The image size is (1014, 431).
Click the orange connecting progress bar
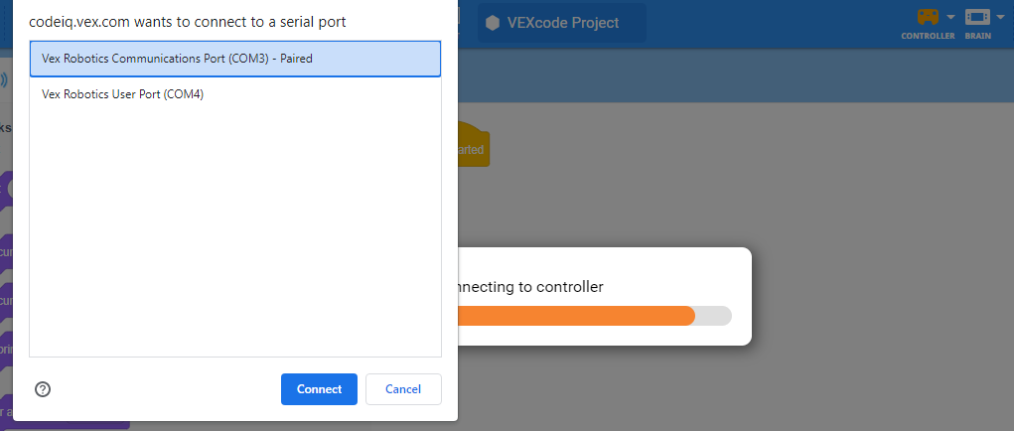tap(576, 316)
